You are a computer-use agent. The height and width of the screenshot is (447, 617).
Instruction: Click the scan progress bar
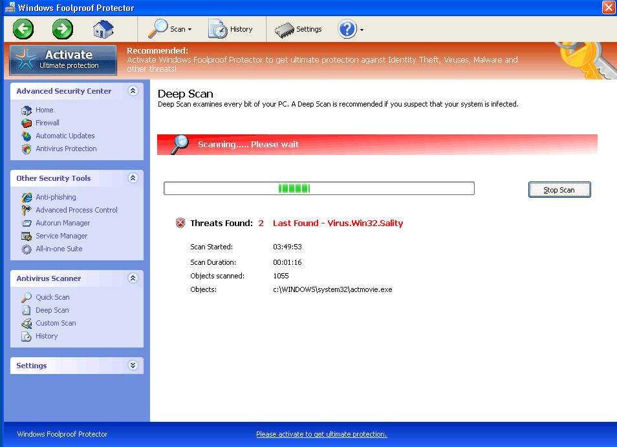tap(319, 189)
